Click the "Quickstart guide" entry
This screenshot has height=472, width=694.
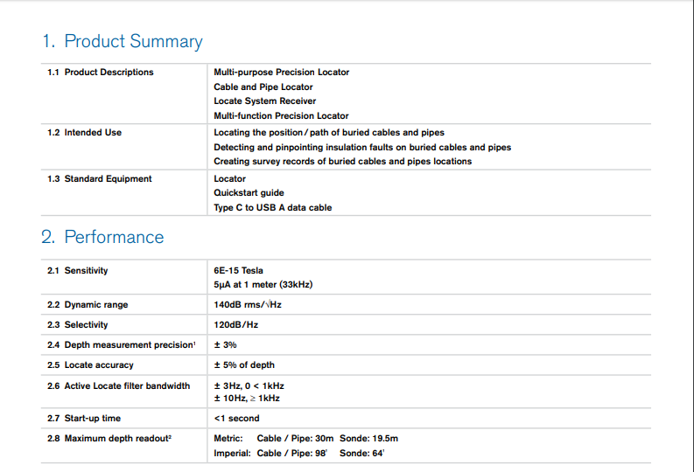pos(249,193)
